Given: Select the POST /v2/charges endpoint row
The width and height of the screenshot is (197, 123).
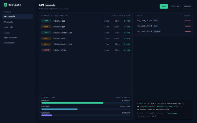Looking at the screenshot, I should coord(86,27).
